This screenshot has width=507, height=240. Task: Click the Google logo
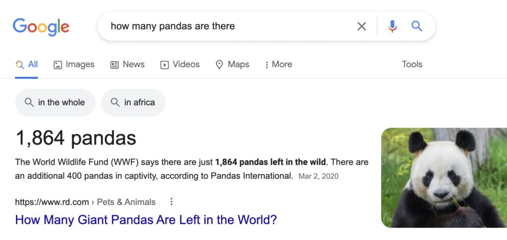pos(41,26)
